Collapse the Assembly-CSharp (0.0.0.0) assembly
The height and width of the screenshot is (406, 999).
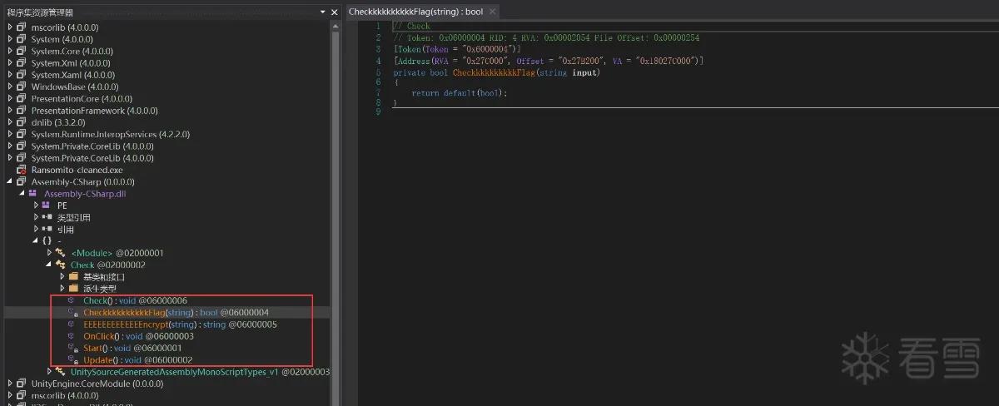pyautogui.click(x=10, y=181)
